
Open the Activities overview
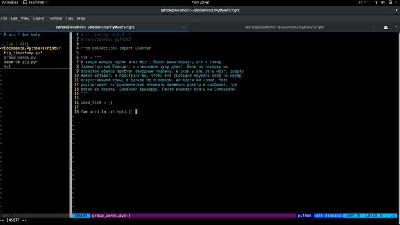coord(10,2)
